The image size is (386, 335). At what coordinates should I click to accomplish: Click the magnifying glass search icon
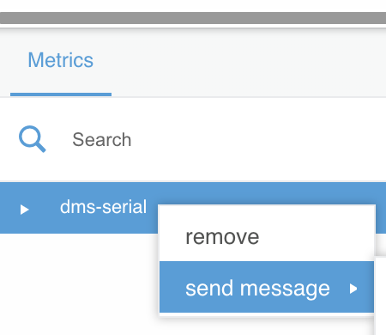tap(32, 139)
